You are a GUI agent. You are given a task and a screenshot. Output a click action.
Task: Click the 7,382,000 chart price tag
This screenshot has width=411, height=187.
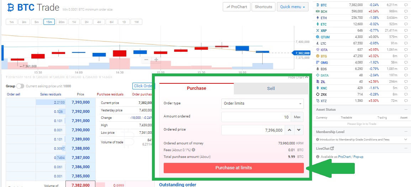tap(301, 53)
